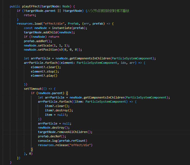Click 'targetNode.removeAllChildren();' line
Viewport: 190px width, 165px height.
[x=65, y=132]
